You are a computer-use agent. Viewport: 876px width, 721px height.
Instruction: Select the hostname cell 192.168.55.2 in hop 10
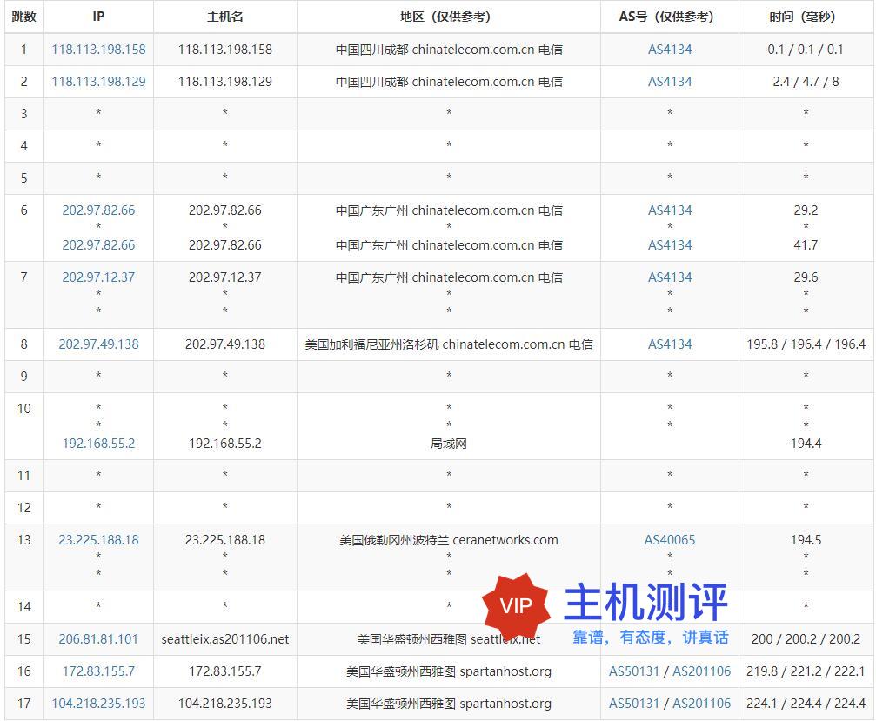225,444
